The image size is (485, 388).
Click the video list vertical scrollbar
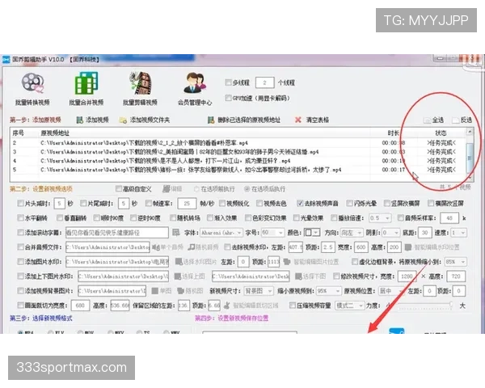tap(470, 154)
